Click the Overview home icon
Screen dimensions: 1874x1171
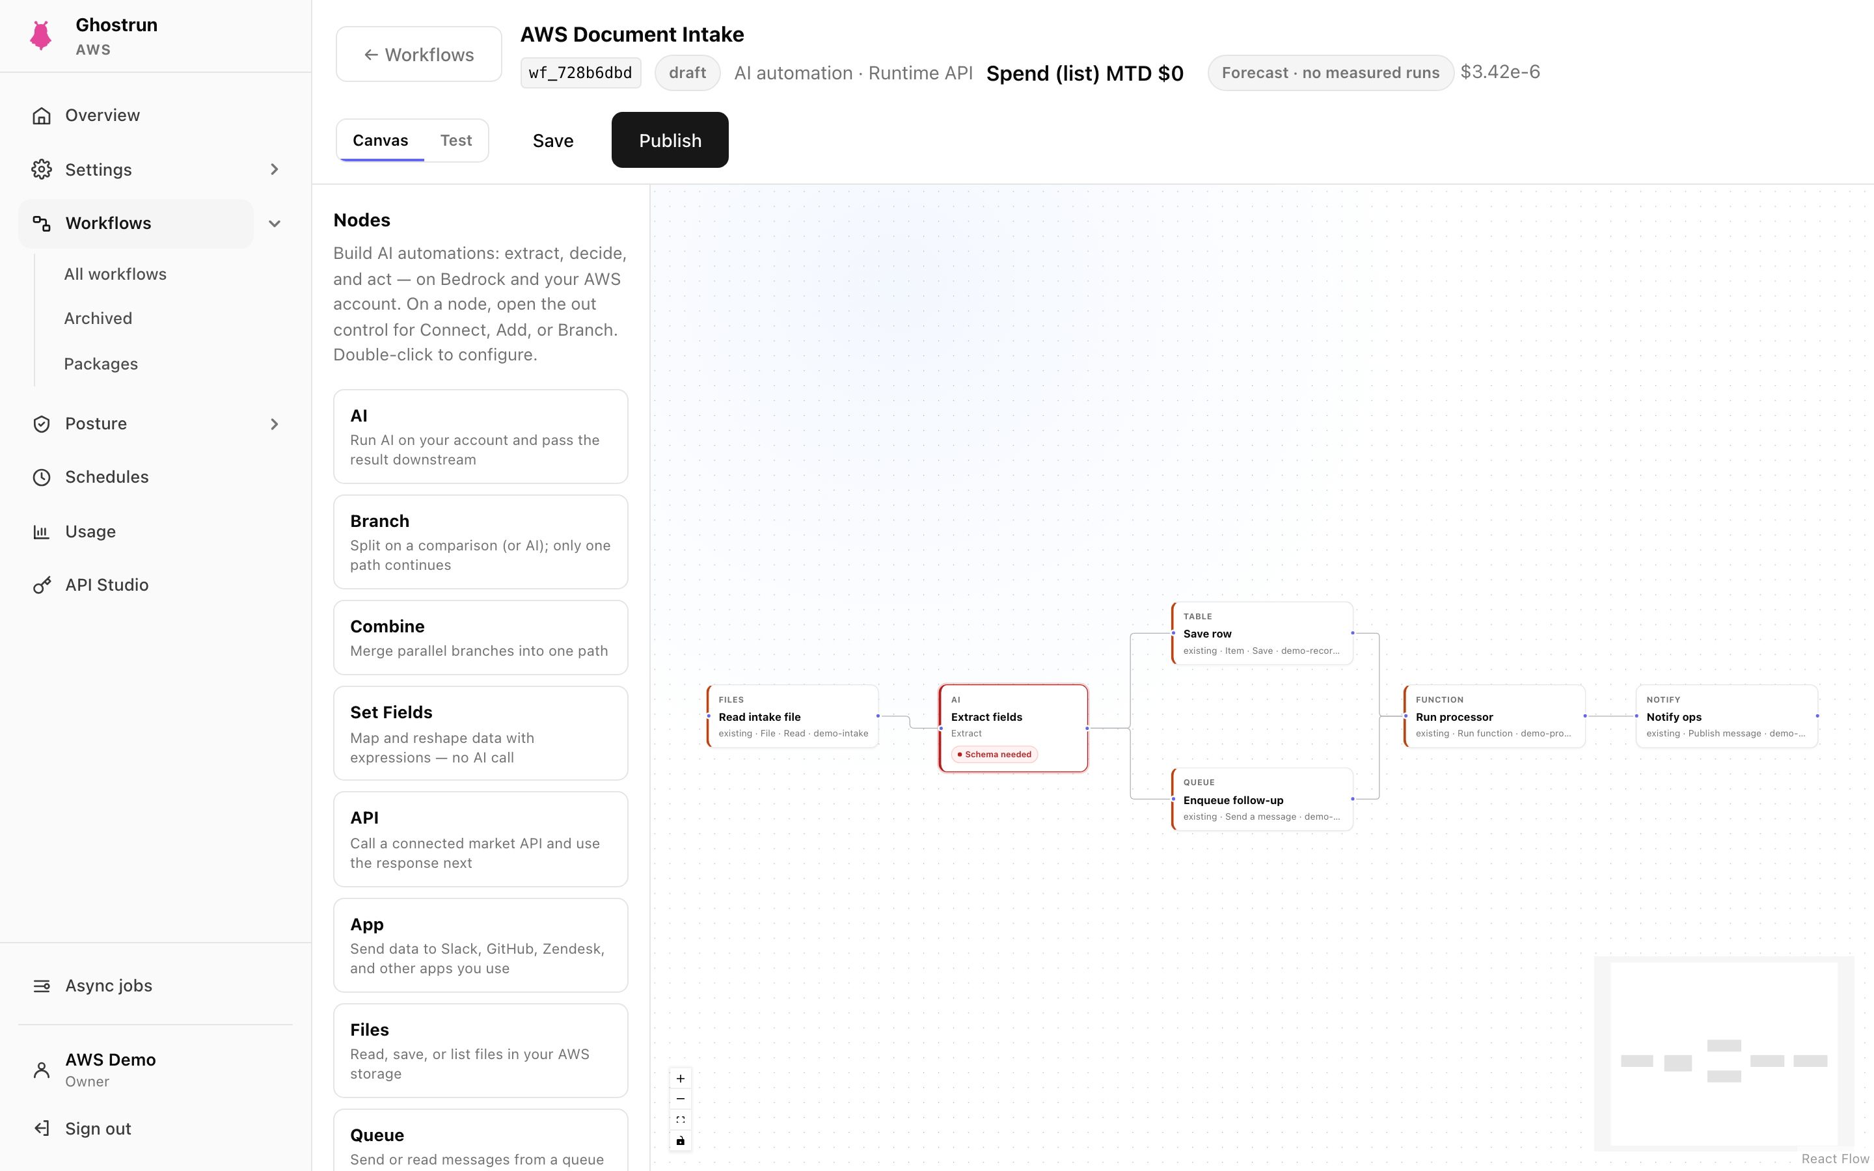click(42, 115)
